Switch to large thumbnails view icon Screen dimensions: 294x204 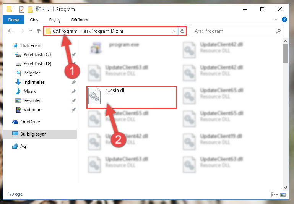(283, 194)
